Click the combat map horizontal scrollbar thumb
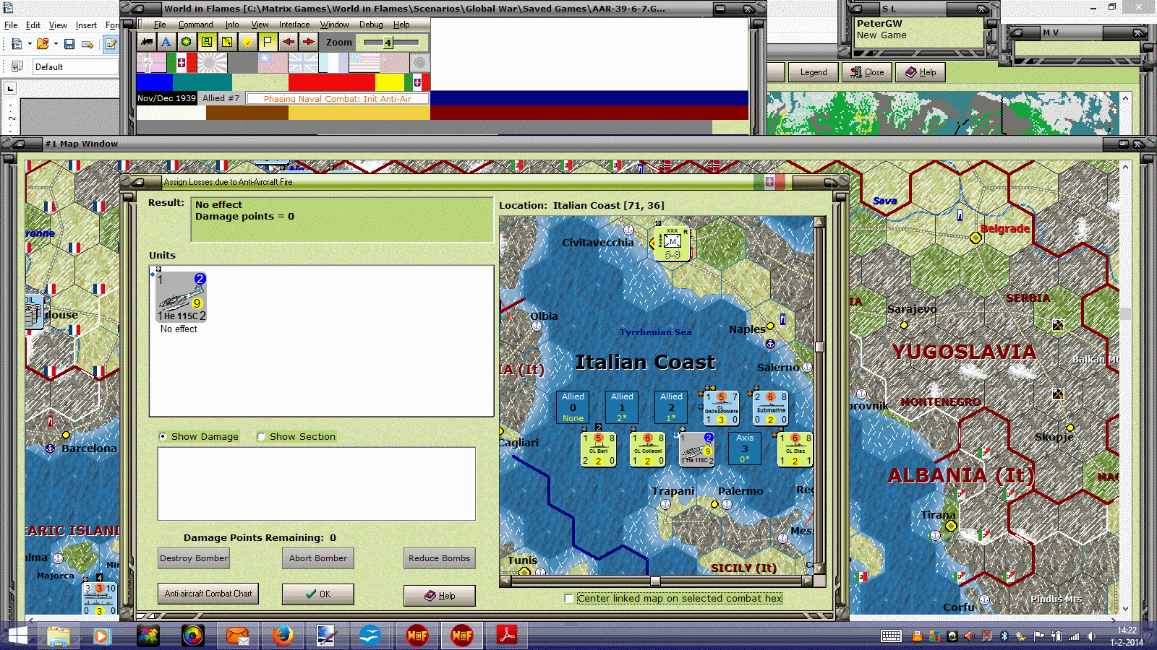Image resolution: width=1157 pixels, height=650 pixels. (x=655, y=581)
